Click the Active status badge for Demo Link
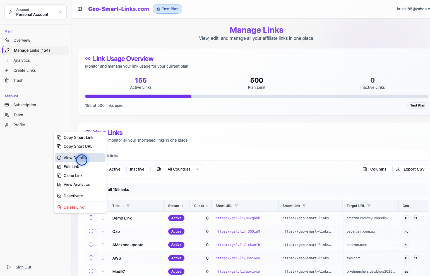Viewport: 430px width, 276px height. pos(176,218)
